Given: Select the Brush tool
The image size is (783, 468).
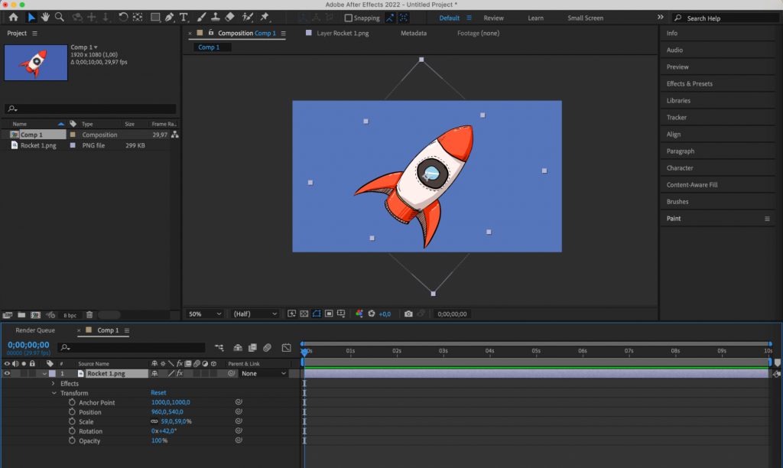Looking at the screenshot, I should tap(201, 17).
